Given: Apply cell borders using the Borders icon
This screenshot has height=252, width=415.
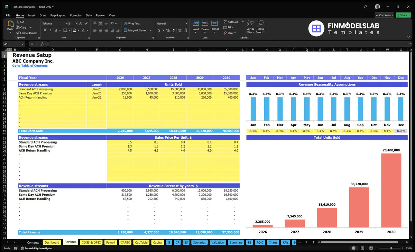Looking at the screenshot, I should (x=65, y=30).
